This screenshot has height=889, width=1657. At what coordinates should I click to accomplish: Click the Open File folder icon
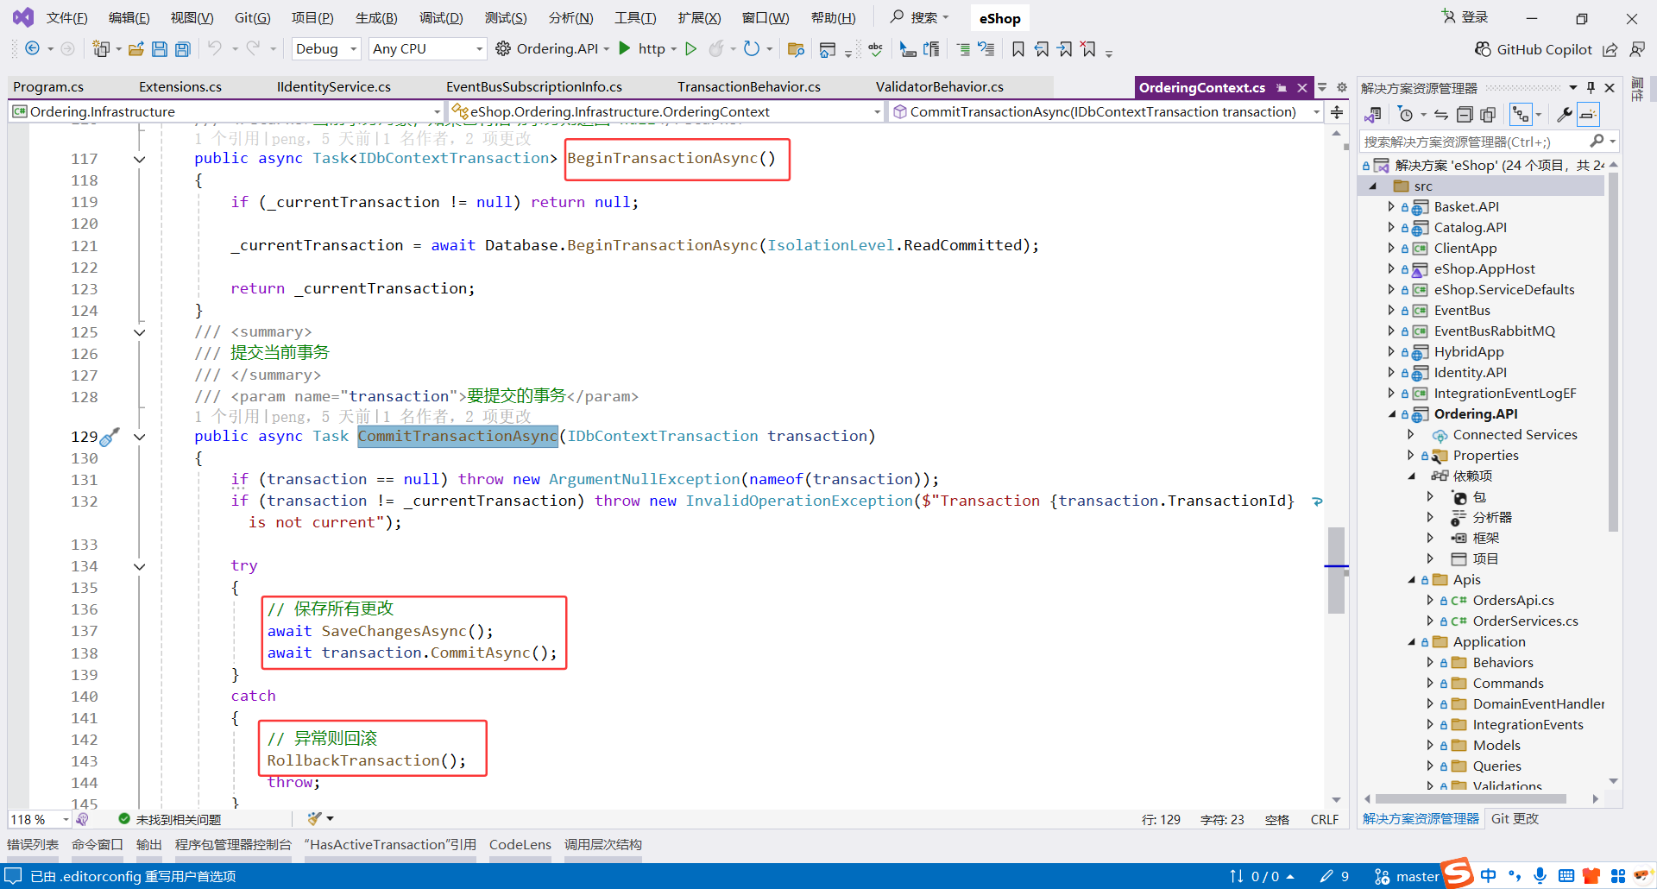point(136,49)
